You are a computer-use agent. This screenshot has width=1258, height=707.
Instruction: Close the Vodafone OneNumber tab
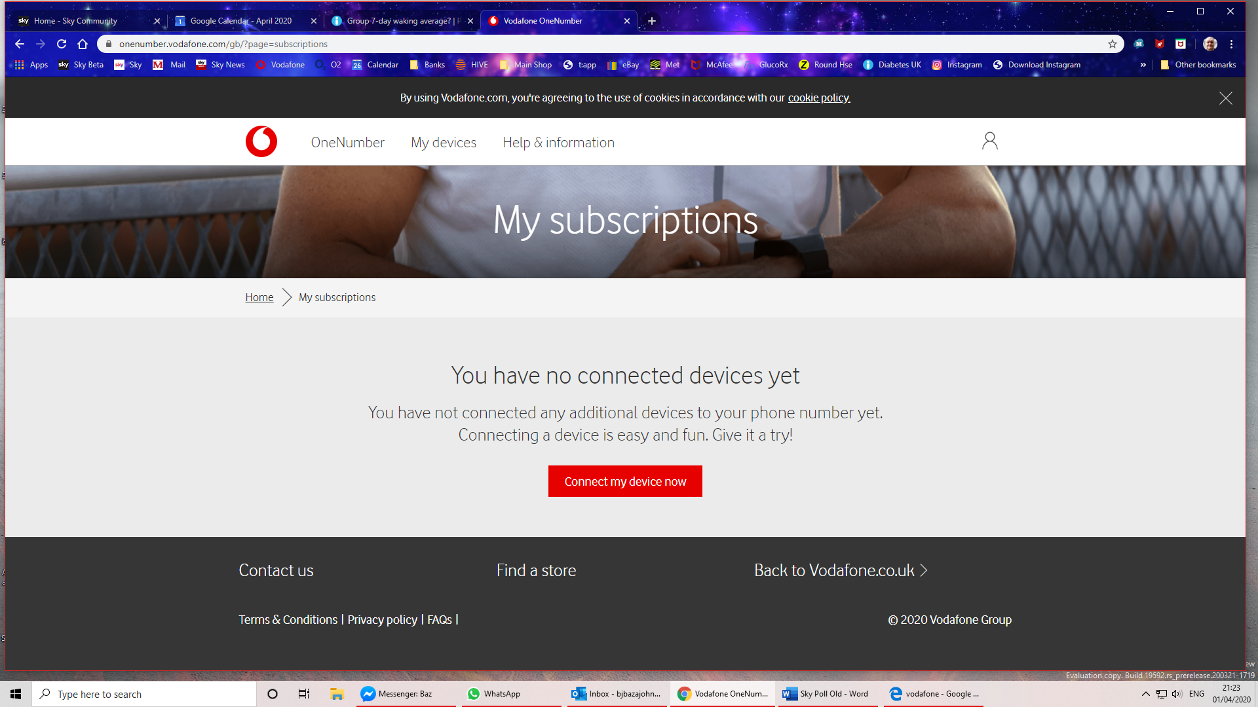point(627,21)
